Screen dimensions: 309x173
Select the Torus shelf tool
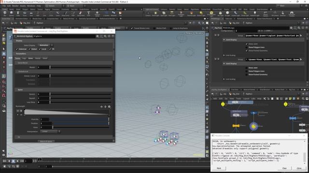25,14
